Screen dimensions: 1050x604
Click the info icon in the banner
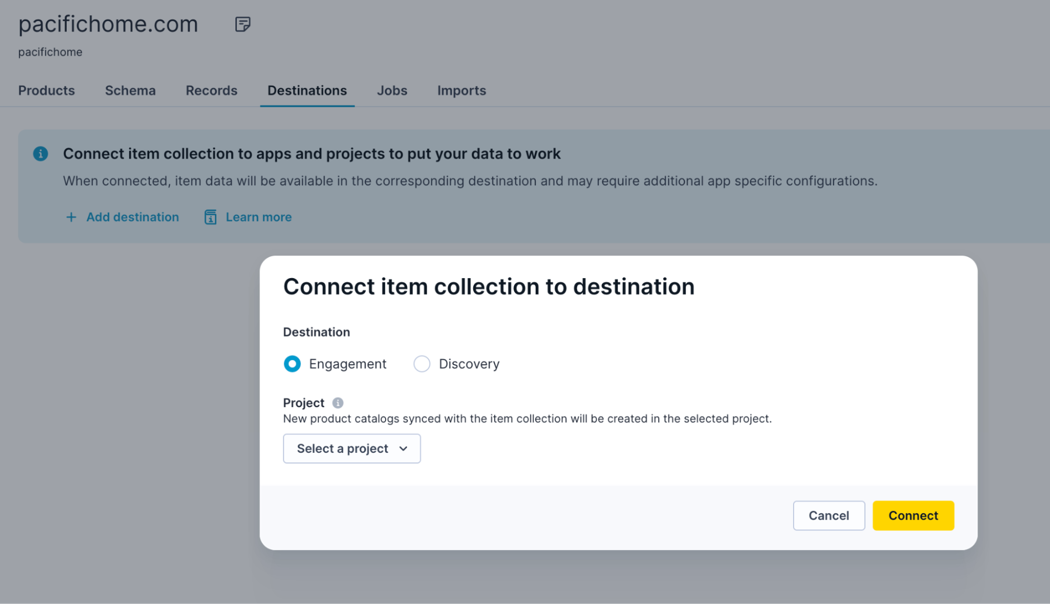(x=40, y=154)
